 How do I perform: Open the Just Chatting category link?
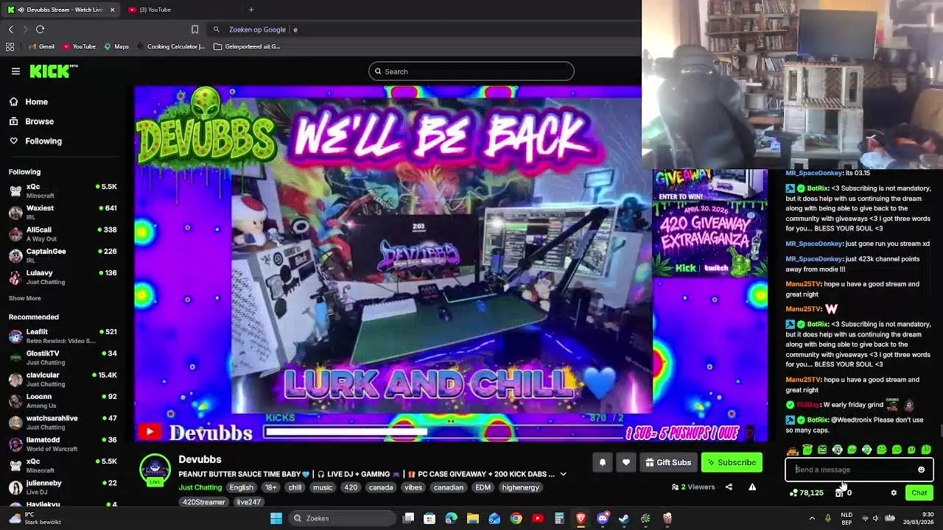click(200, 487)
